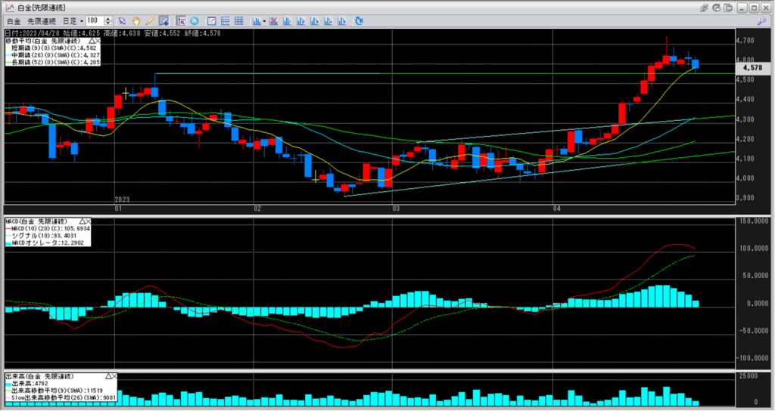Select the arrow pointer cursor tool
Image resolution: width=775 pixels, height=411 pixels.
click(123, 20)
